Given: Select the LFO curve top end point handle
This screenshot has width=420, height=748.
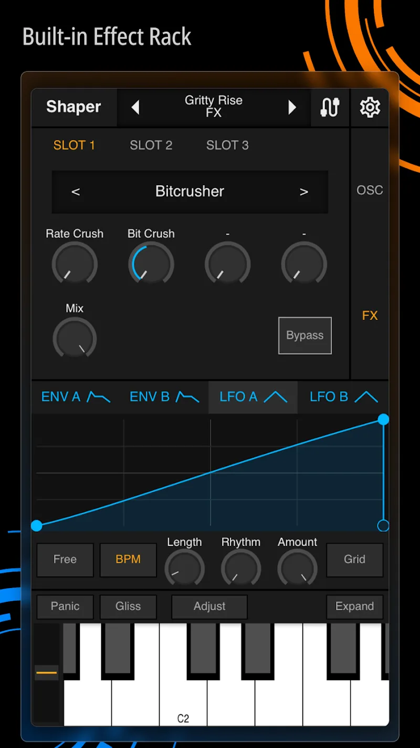Looking at the screenshot, I should (x=383, y=419).
